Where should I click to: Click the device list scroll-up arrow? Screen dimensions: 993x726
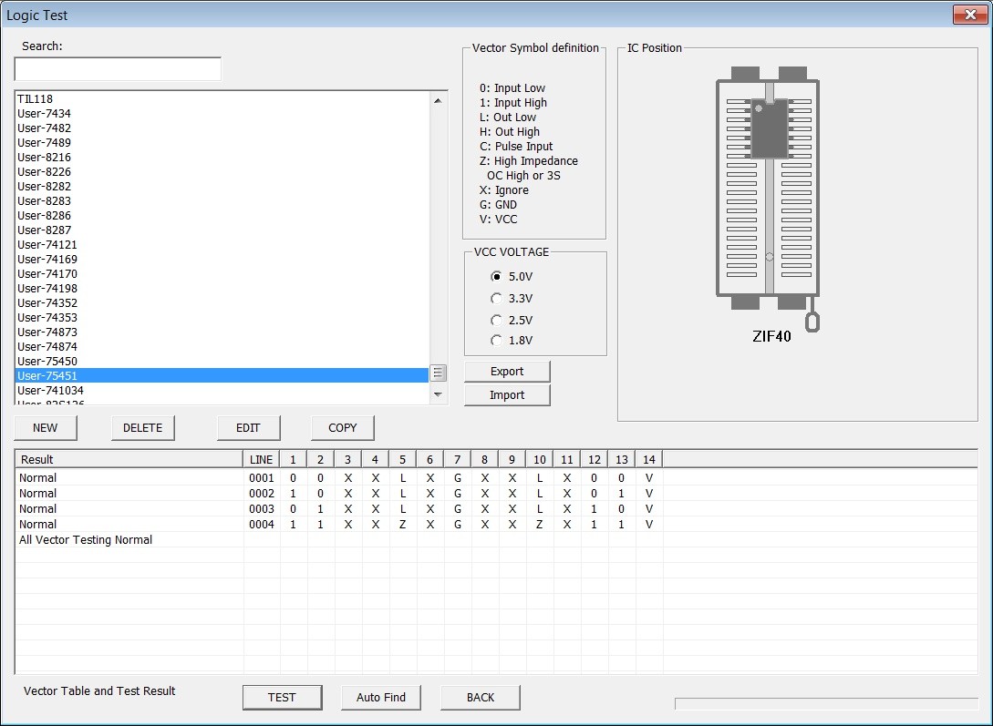pyautogui.click(x=438, y=100)
